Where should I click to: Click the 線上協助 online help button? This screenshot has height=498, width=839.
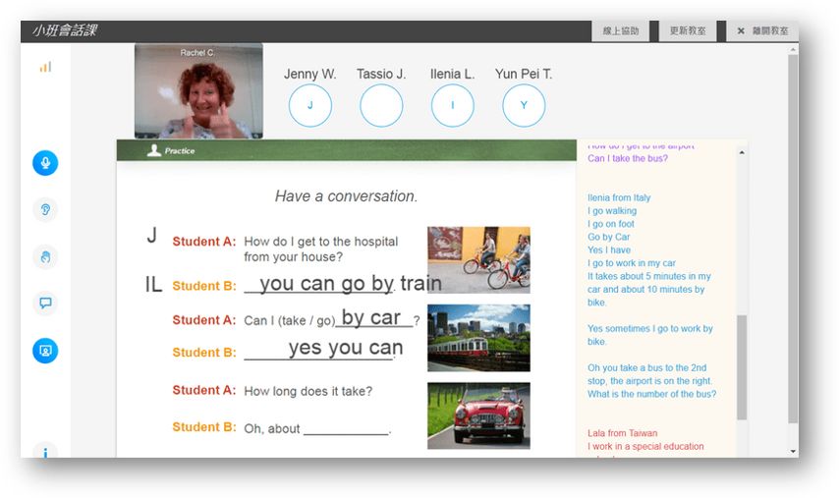pyautogui.click(x=621, y=30)
